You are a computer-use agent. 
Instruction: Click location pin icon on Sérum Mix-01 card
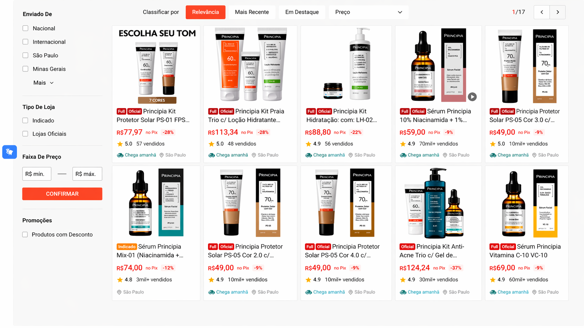pyautogui.click(x=119, y=292)
